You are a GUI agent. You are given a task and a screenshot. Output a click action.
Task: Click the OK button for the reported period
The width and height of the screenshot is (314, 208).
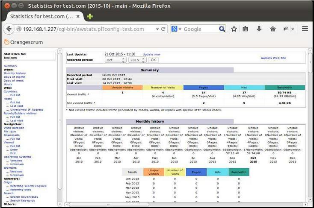pos(154,60)
